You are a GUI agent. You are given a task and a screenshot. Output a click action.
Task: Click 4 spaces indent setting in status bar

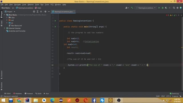[x=175, y=96]
